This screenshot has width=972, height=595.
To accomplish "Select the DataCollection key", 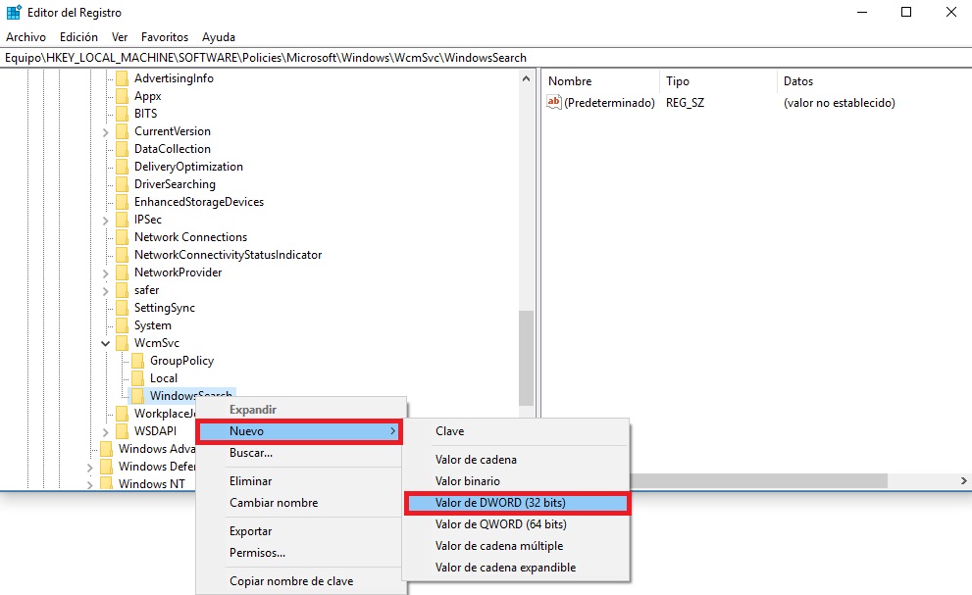I will click(173, 149).
